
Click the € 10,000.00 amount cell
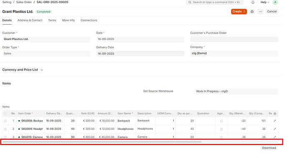[106, 121]
